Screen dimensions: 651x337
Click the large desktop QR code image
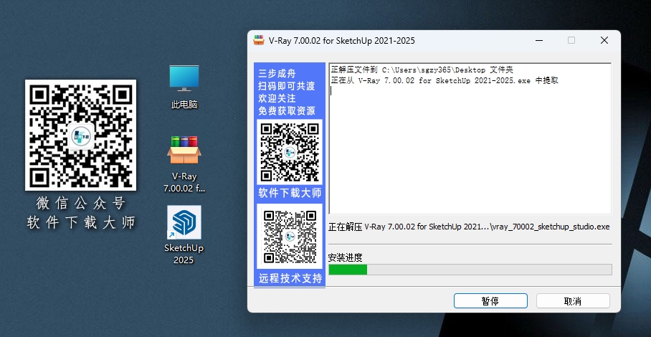tap(80, 136)
